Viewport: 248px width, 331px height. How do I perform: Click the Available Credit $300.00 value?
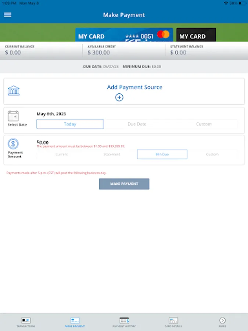pyautogui.click(x=99, y=53)
